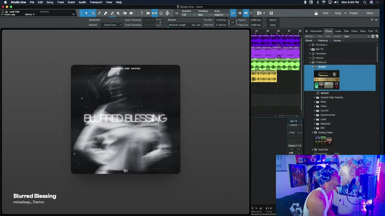Viewport: 385px width, 216px height.
Task: Open the strip silence magnifier tool
Action: tap(161, 13)
